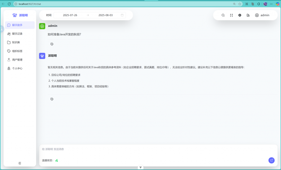Focus the 给 派聪明 发送消息 input box
This screenshot has width=281, height=170.
point(154,149)
